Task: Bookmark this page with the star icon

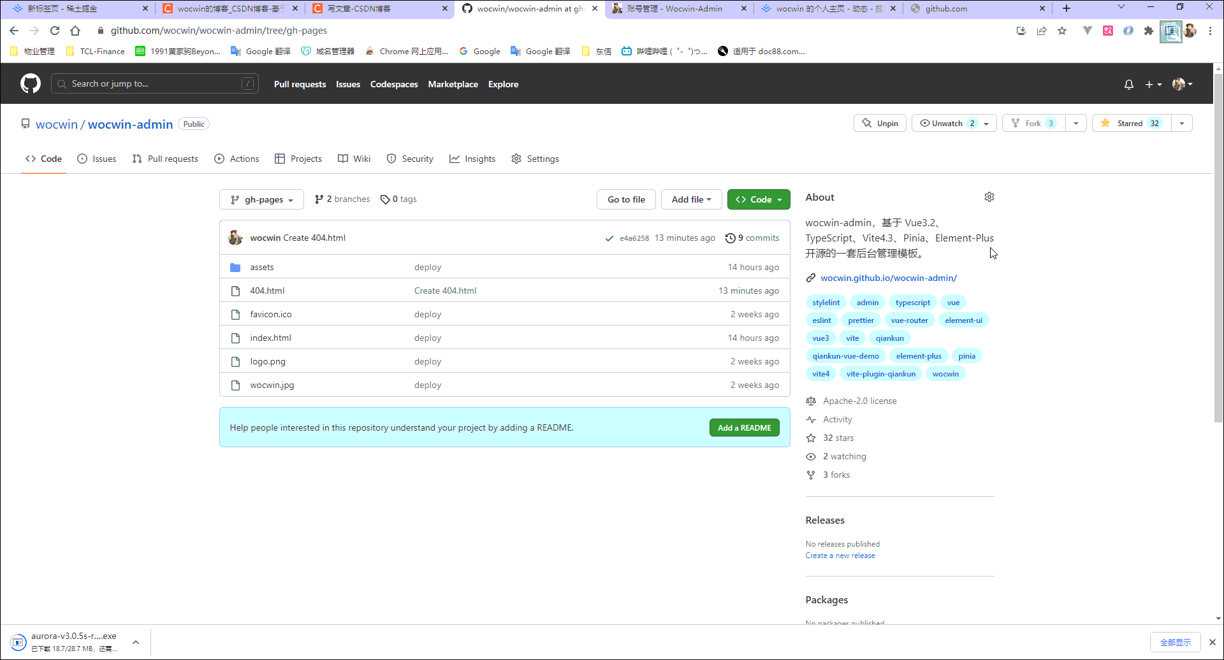Action: tap(1062, 31)
